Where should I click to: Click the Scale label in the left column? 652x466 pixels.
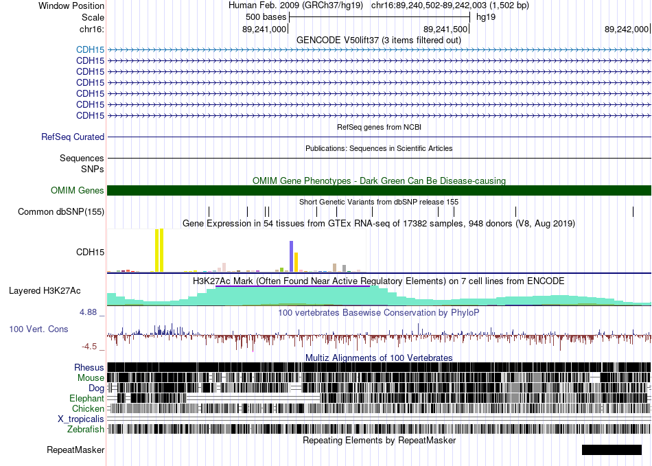point(93,17)
